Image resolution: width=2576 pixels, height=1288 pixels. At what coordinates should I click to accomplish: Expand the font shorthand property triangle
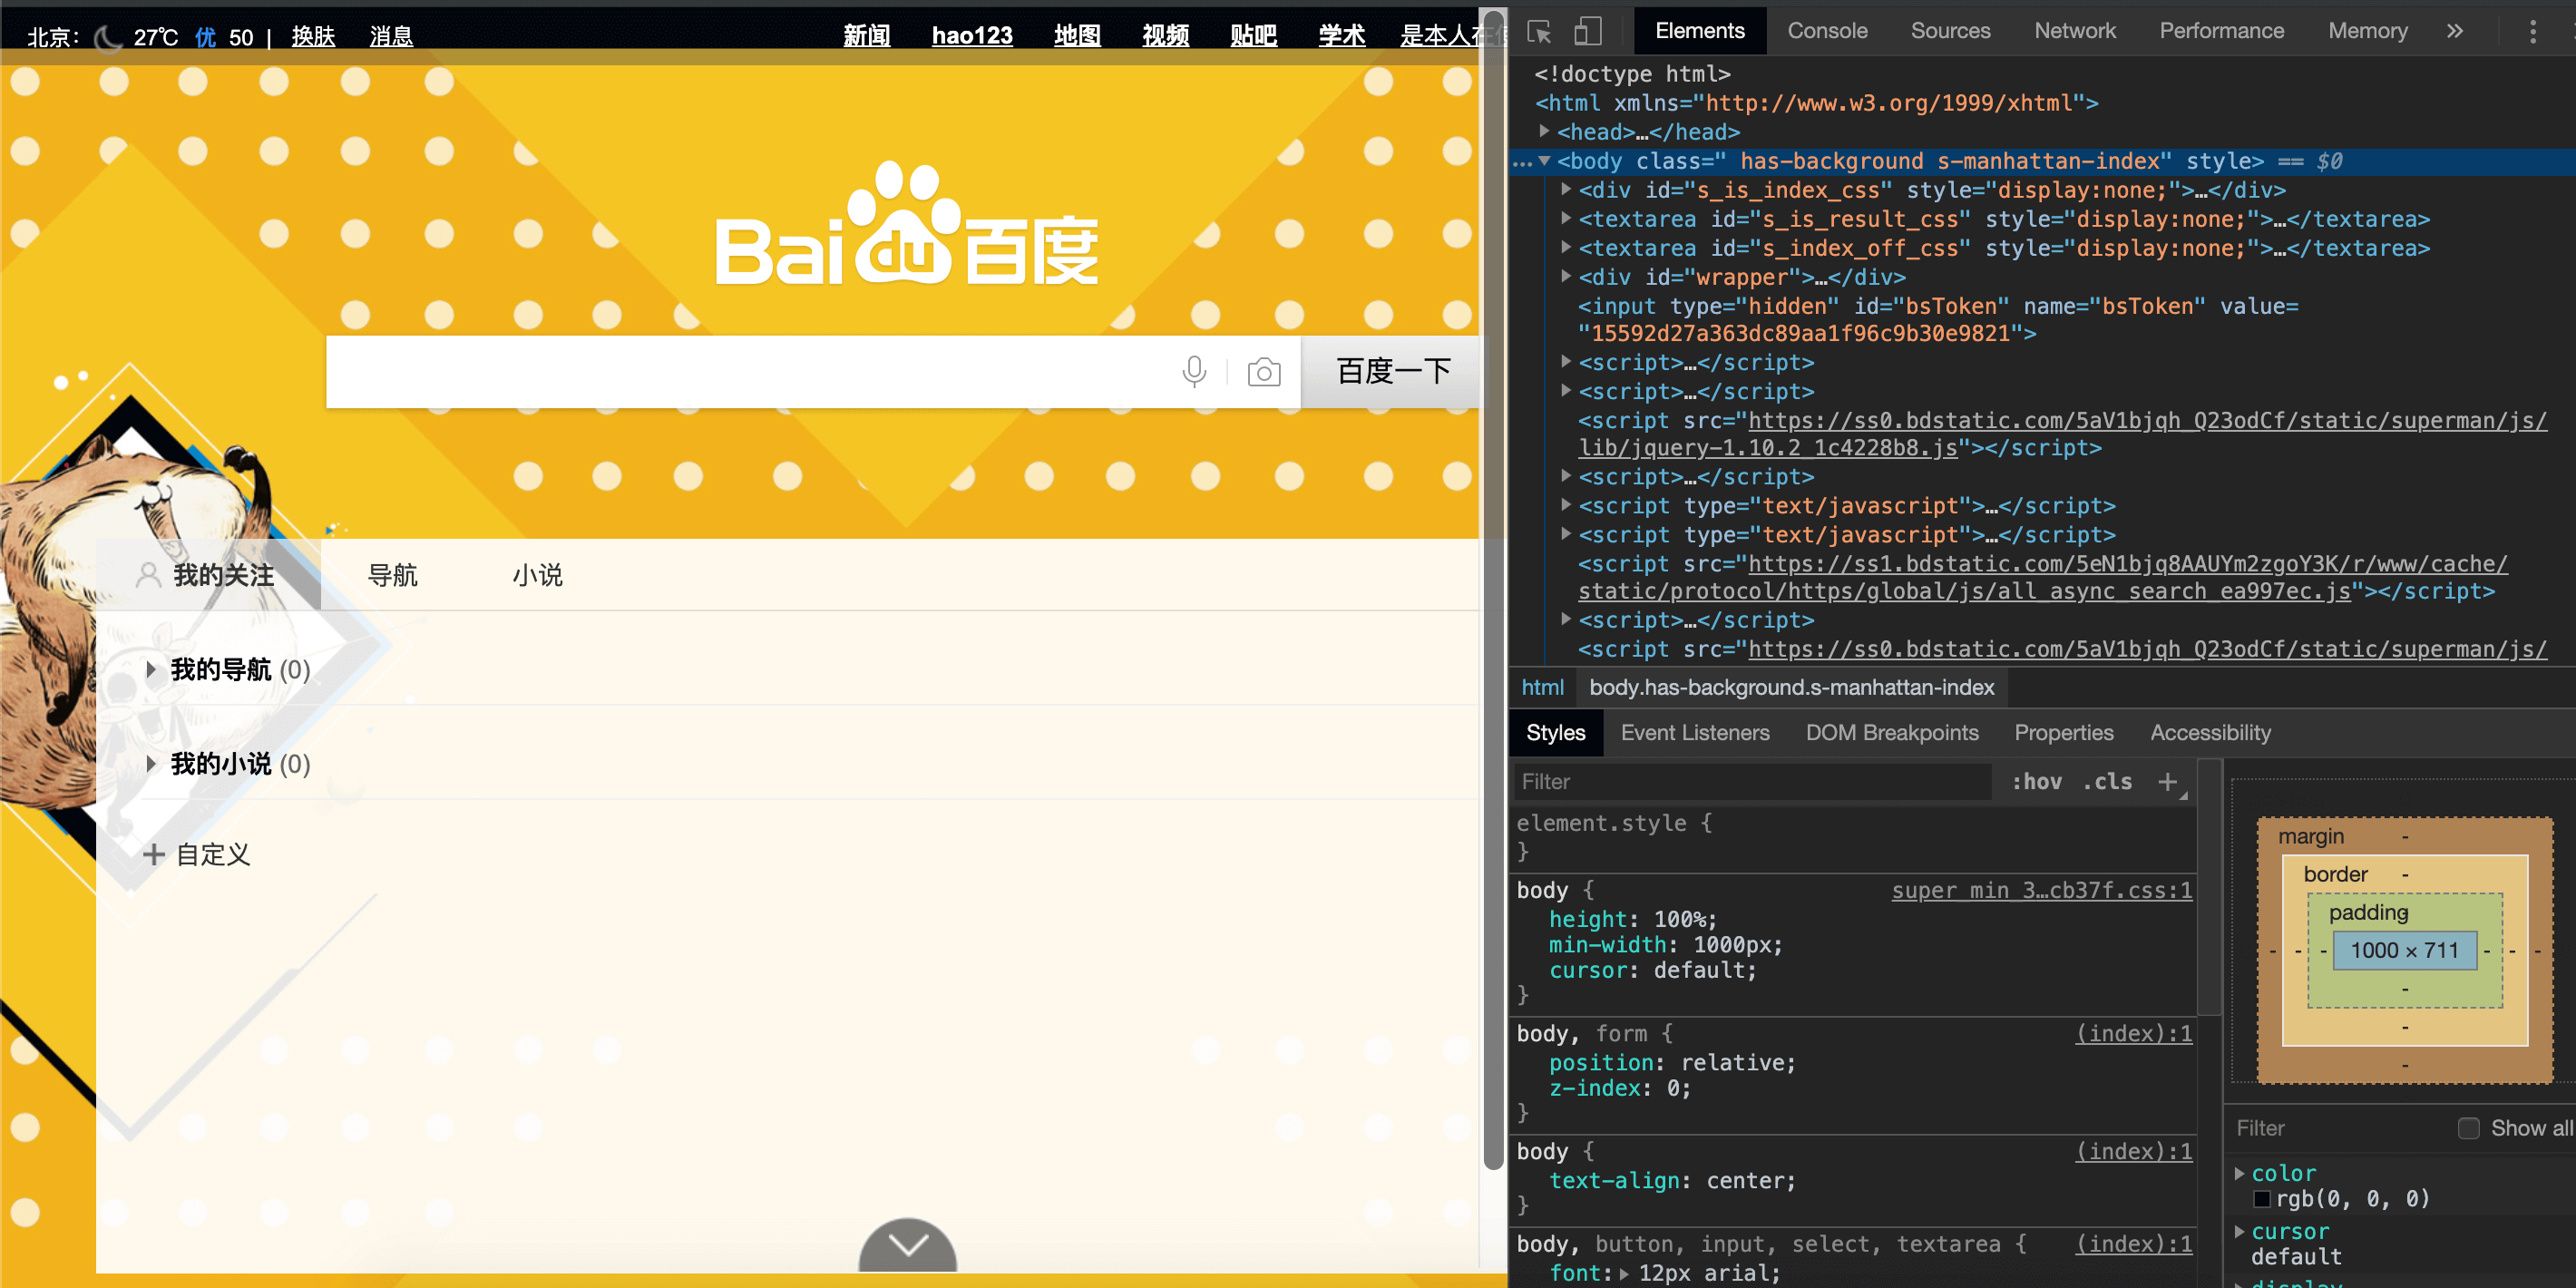(x=1624, y=1274)
